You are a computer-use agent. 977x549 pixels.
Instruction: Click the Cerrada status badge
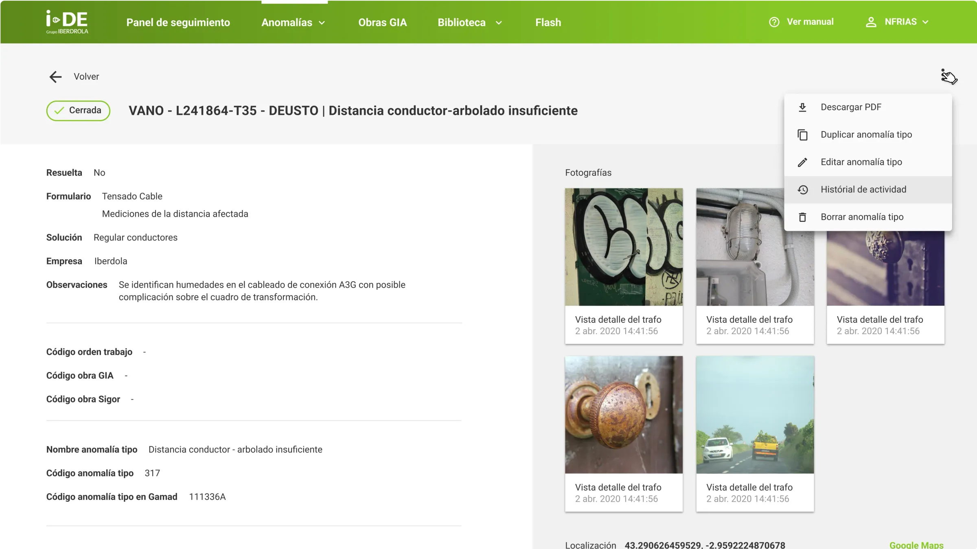78,111
